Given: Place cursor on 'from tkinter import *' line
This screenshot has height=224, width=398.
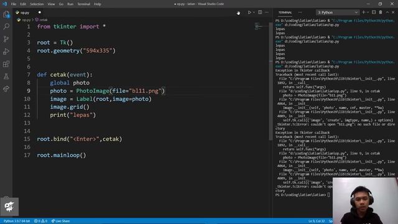Looking at the screenshot, I should click(72, 27).
